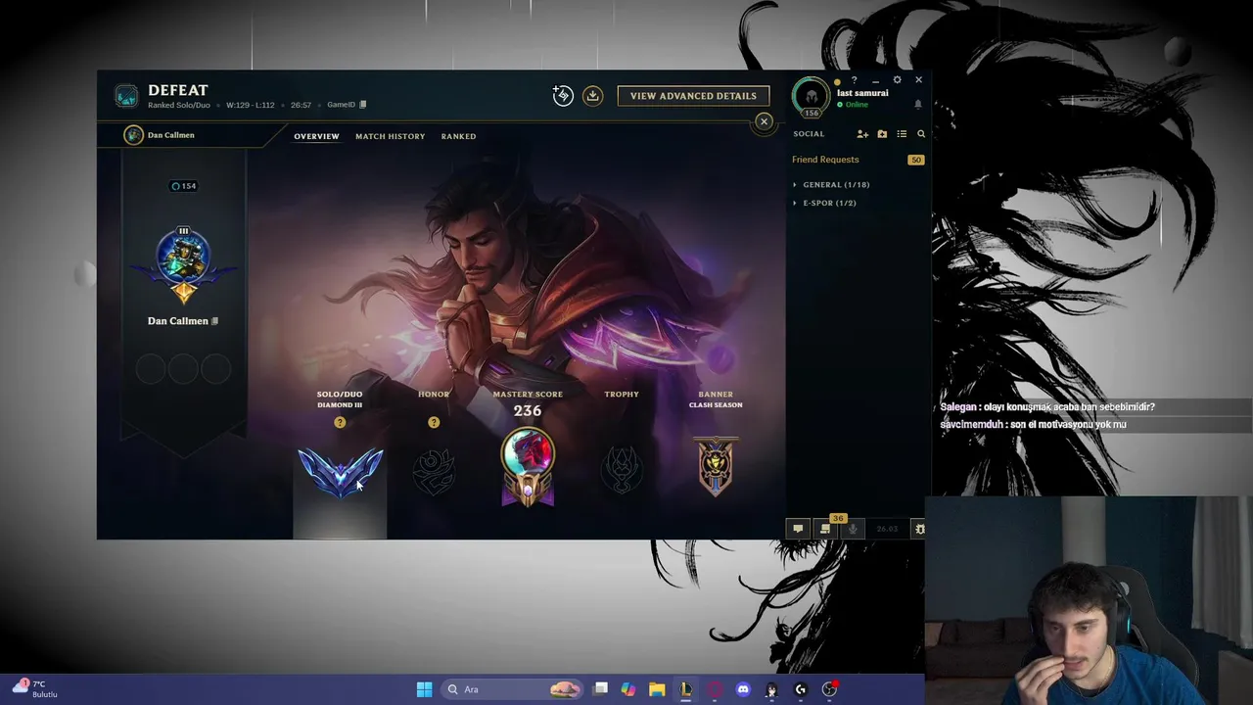The height and width of the screenshot is (705, 1253).
Task: Open File Explorer from the taskbar
Action: (657, 689)
